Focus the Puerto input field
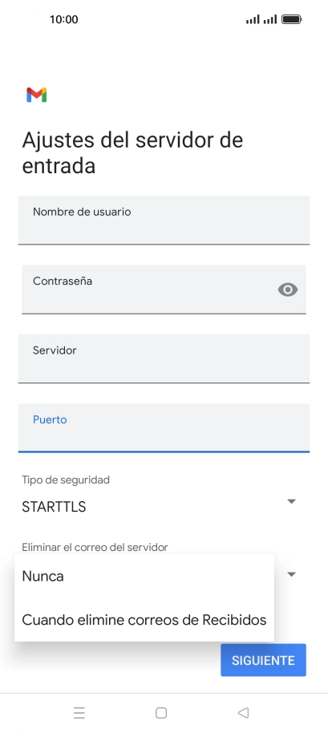The width and height of the screenshot is (328, 733). [164, 427]
